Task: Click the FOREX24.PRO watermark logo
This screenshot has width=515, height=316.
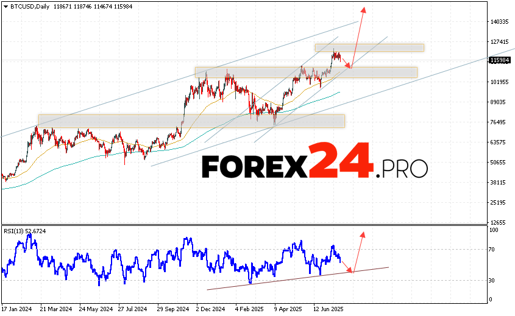Action: tap(314, 162)
